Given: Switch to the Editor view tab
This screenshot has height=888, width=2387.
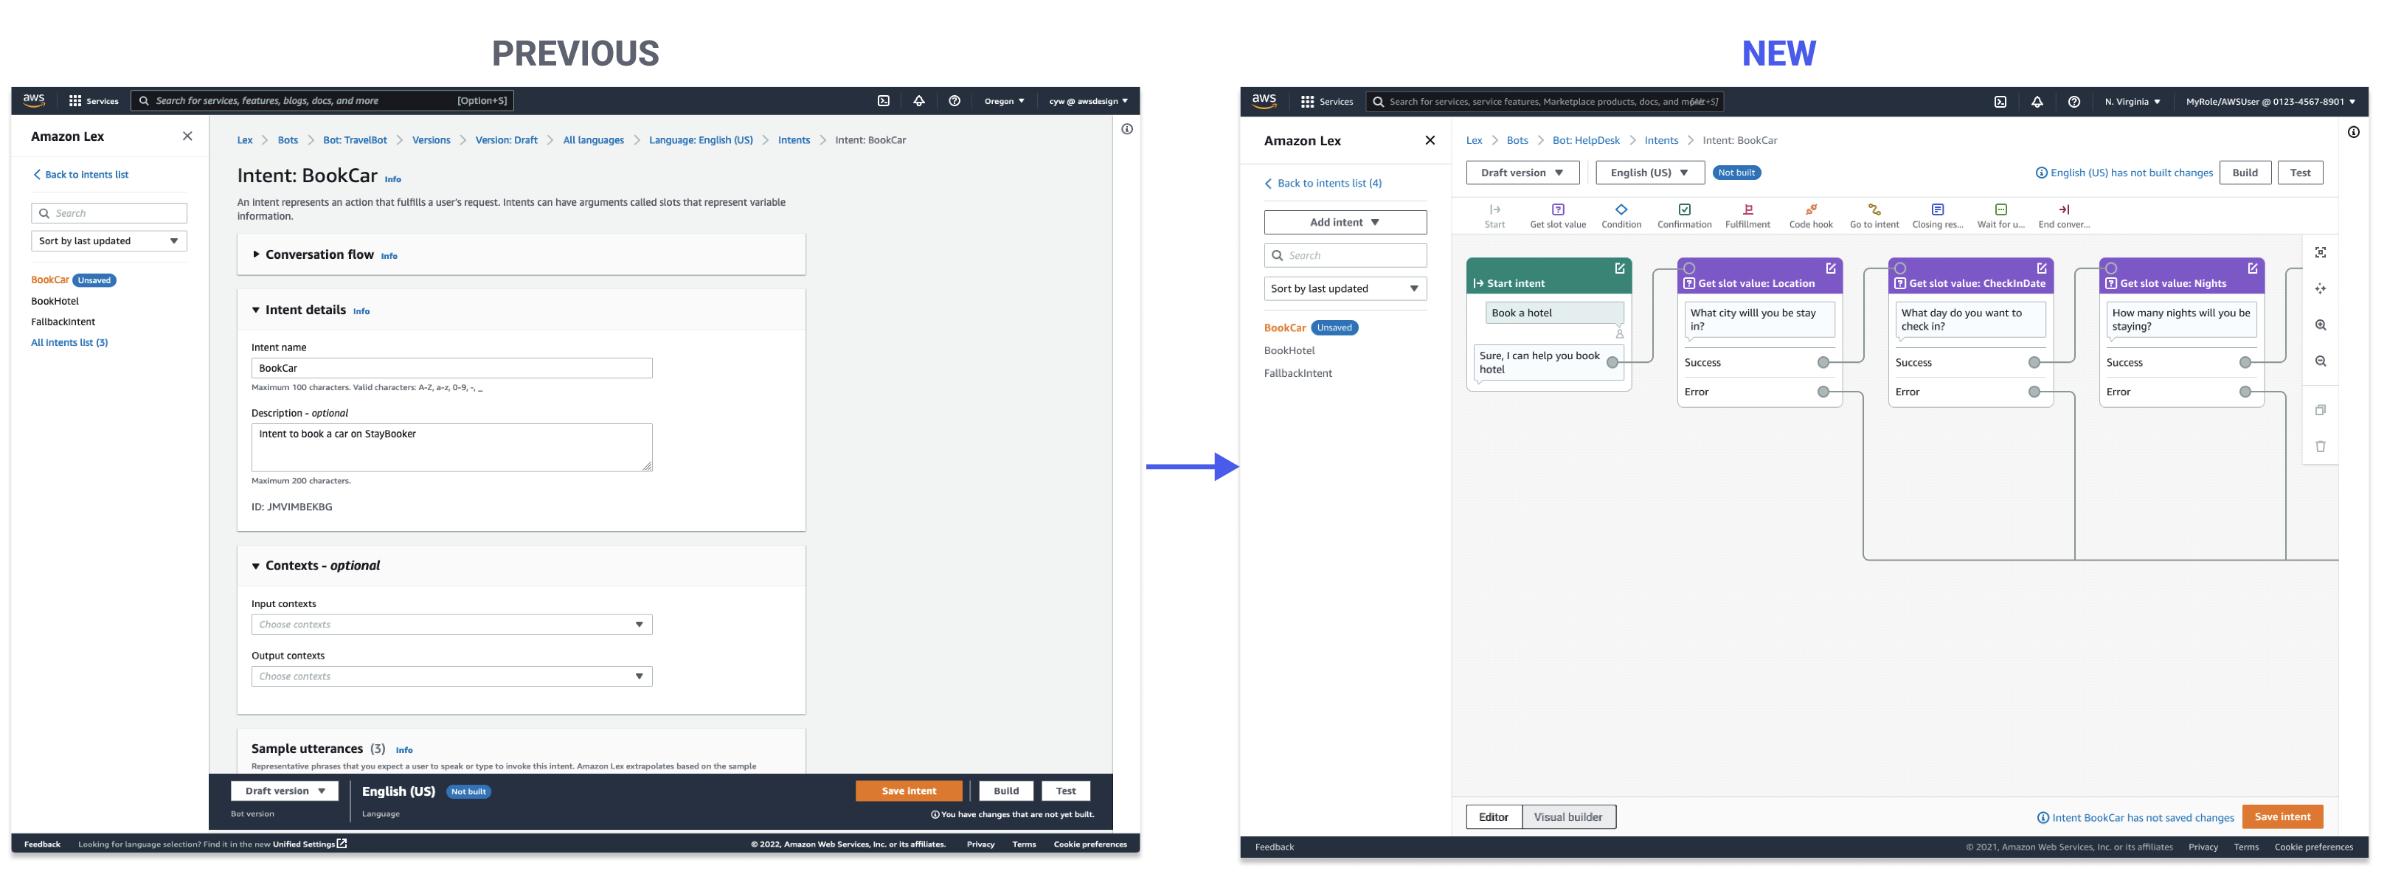Looking at the screenshot, I should pos(1494,816).
